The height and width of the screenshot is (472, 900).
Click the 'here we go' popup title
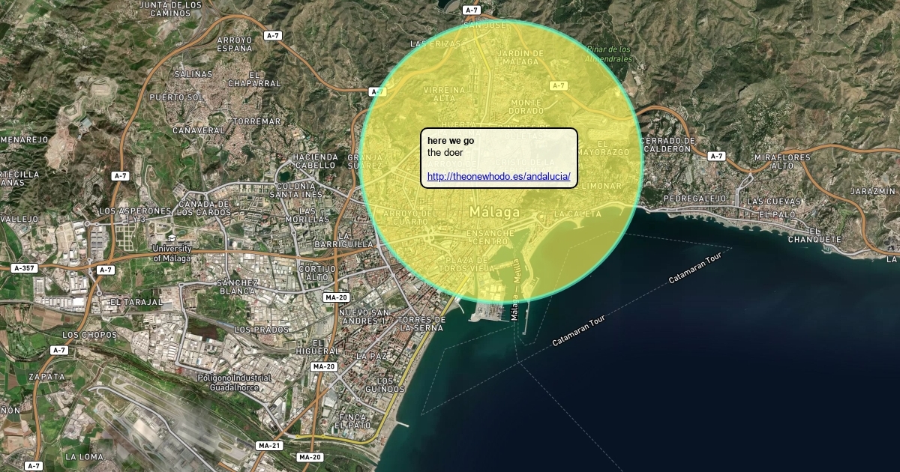click(x=451, y=141)
